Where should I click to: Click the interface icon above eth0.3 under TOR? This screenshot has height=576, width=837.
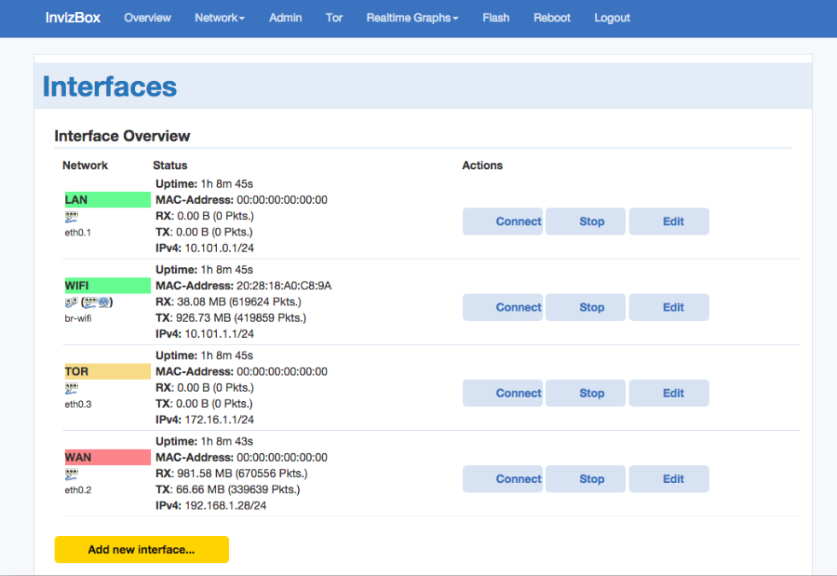pyautogui.click(x=70, y=387)
